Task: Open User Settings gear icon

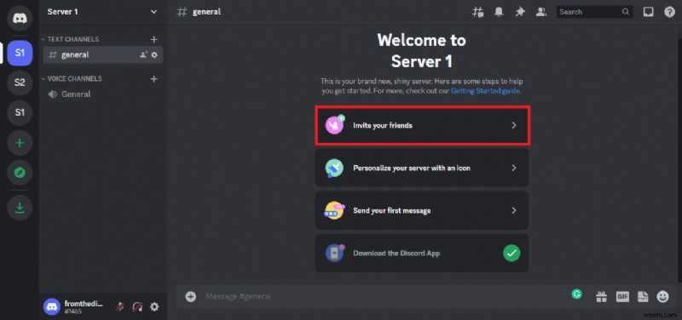Action: pos(154,307)
